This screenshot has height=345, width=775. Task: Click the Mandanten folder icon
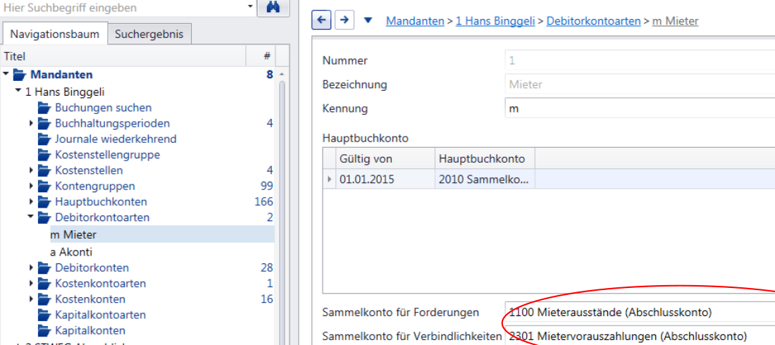point(20,75)
